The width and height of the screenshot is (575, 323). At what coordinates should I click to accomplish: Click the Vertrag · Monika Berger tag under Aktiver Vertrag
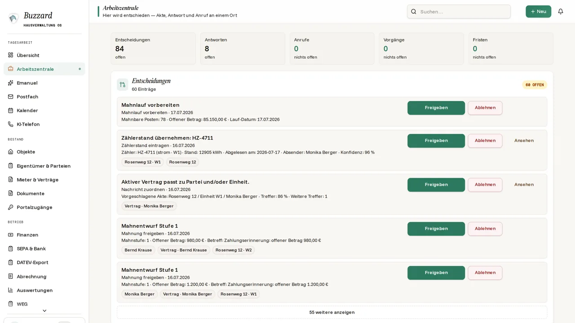tap(149, 206)
